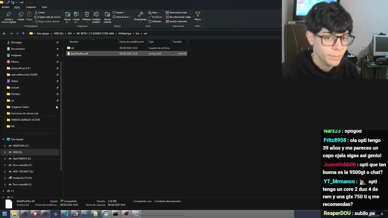Copy file path via Copiar ruta de acceso
The image size is (388, 218).
pyautogui.click(x=48, y=17)
